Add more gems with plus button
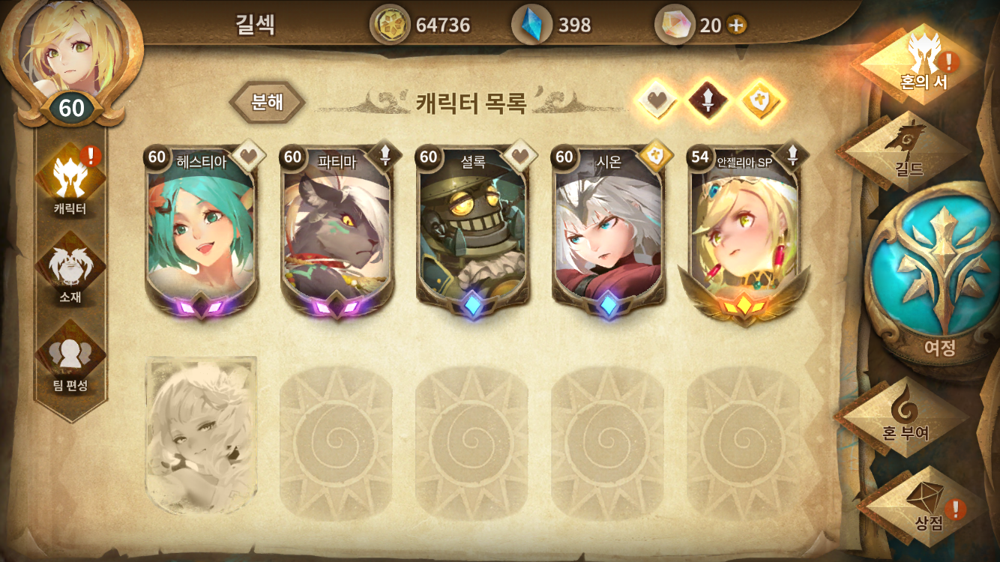Screen dimensions: 1000x562 pos(736,25)
